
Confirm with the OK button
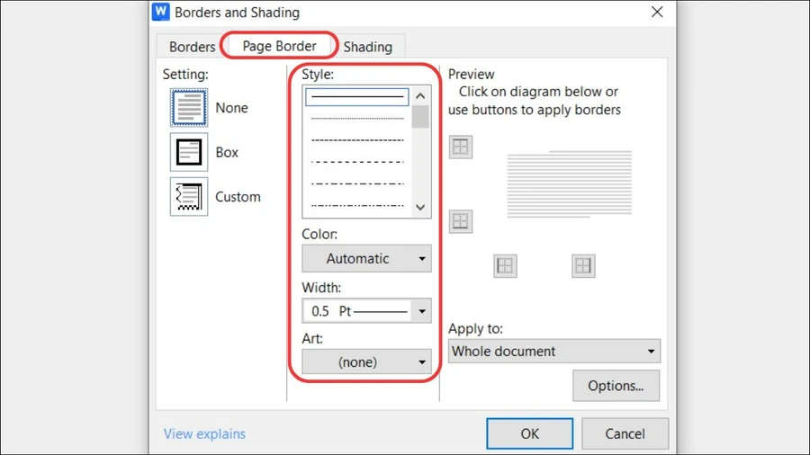(x=529, y=433)
